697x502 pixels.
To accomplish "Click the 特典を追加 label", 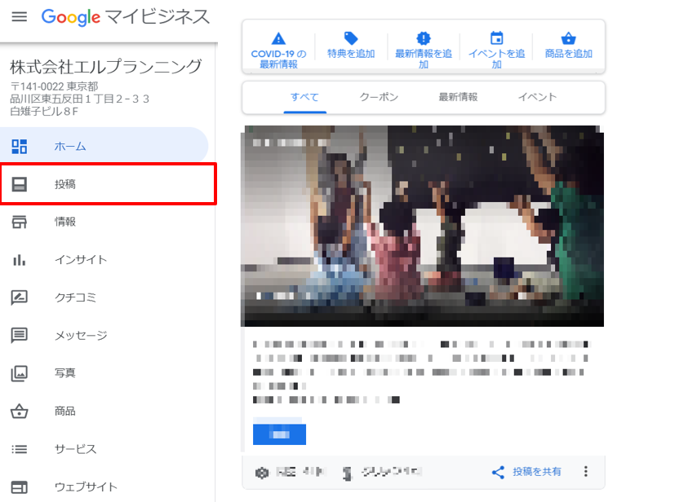I will (351, 54).
